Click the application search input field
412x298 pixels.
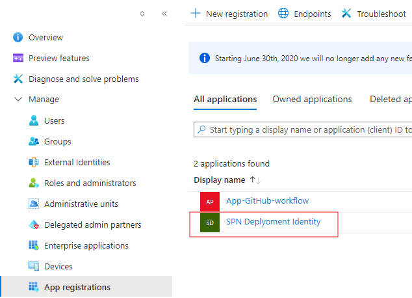pos(305,130)
